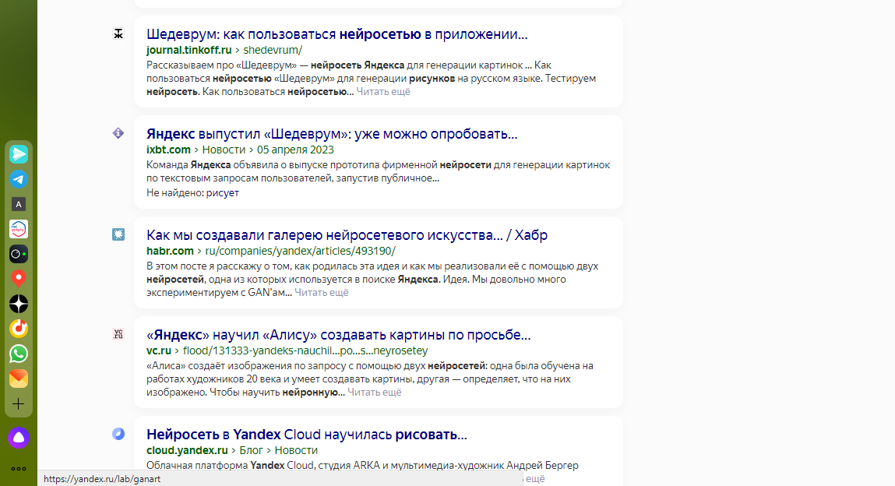The width and height of the screenshot is (895, 486).
Task: Click 'Новости' breadcrumb under ixbt.com
Action: (x=224, y=150)
